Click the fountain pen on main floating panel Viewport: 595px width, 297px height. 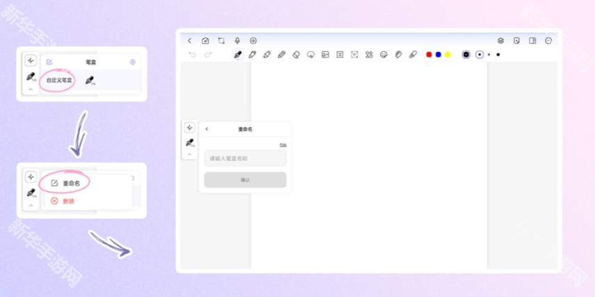[x=190, y=143]
